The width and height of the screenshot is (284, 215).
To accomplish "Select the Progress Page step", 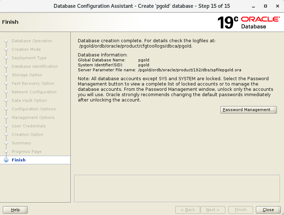I will pyautogui.click(x=27, y=151).
